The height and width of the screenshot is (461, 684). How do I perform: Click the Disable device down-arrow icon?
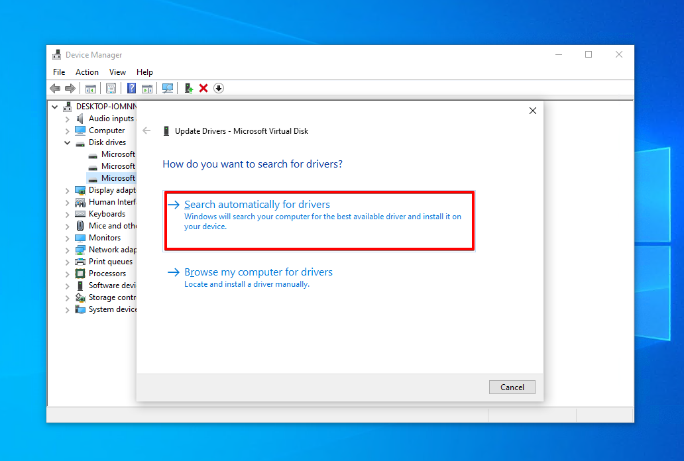click(x=219, y=89)
